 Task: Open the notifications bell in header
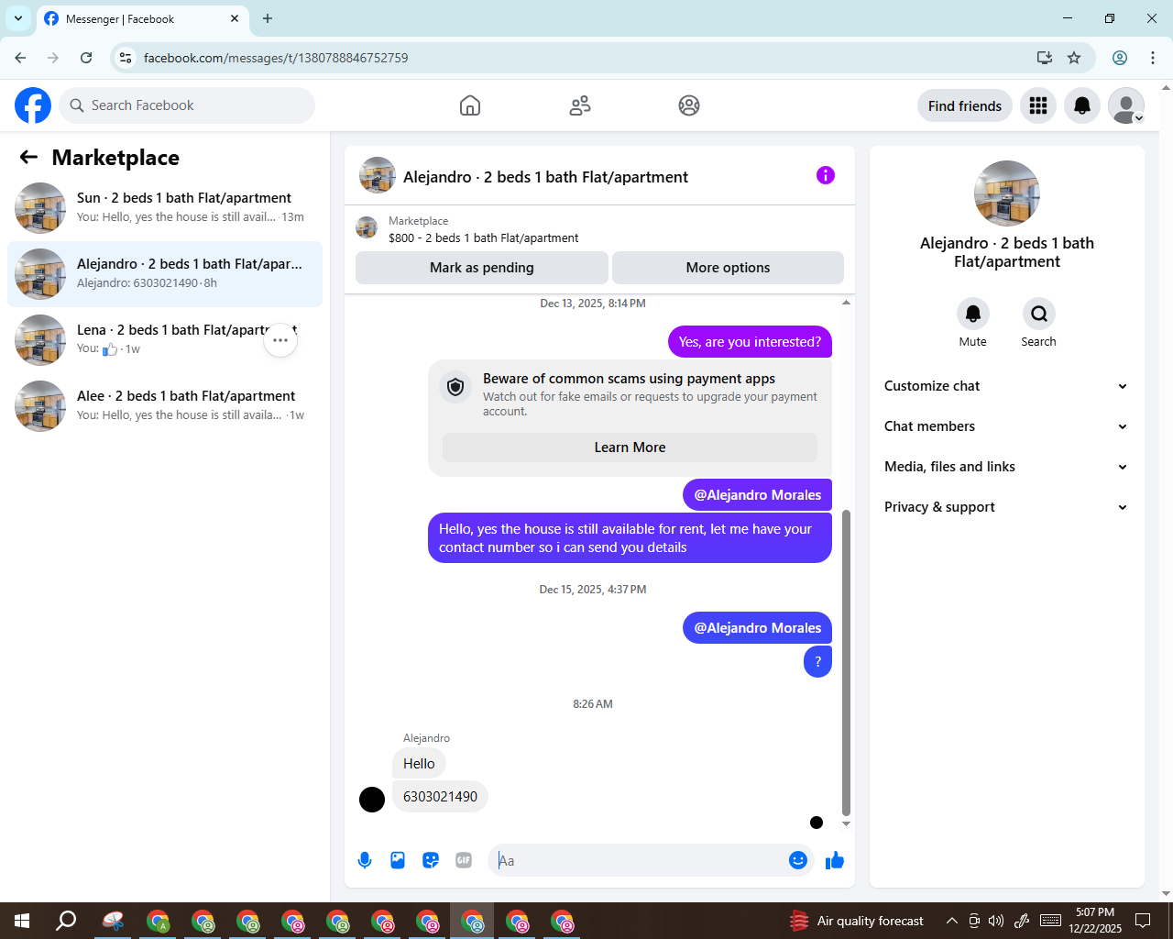tap(1082, 105)
